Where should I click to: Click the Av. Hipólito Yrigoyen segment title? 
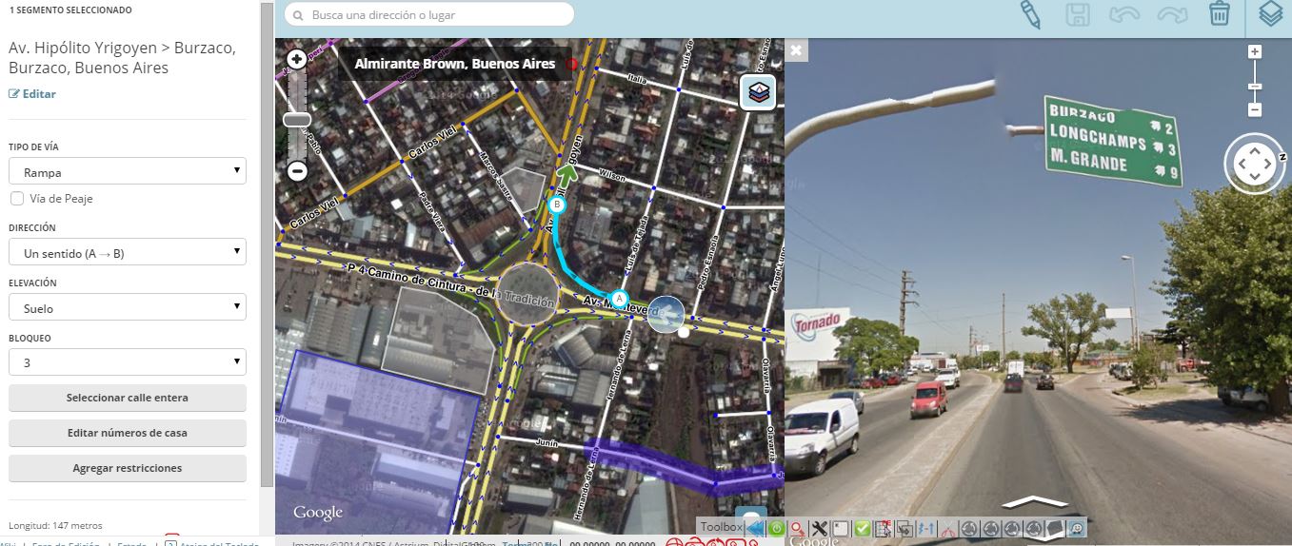[x=122, y=58]
